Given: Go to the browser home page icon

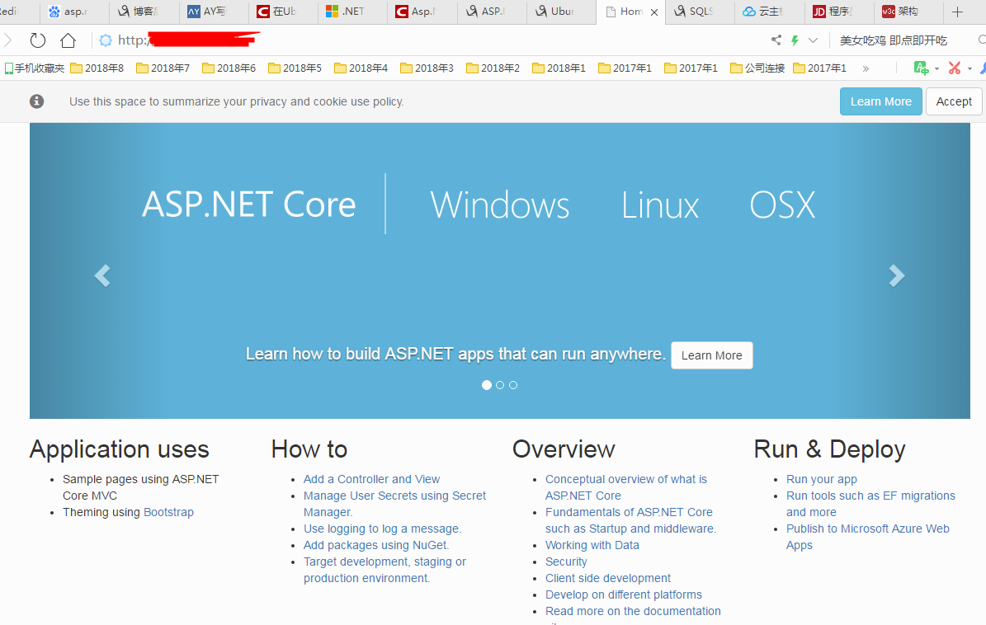Looking at the screenshot, I should coord(68,41).
